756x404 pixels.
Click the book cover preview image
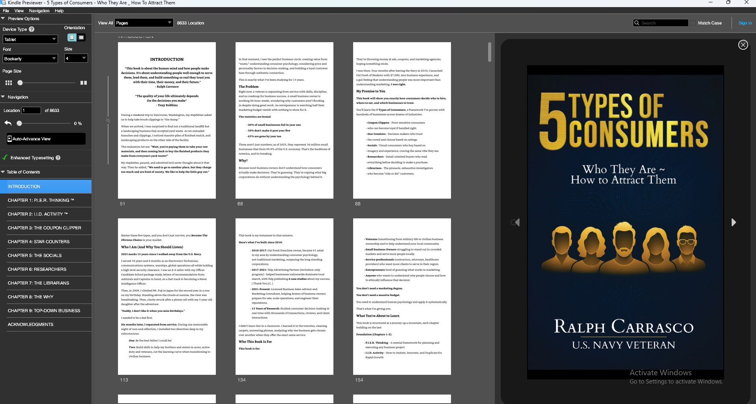625,222
